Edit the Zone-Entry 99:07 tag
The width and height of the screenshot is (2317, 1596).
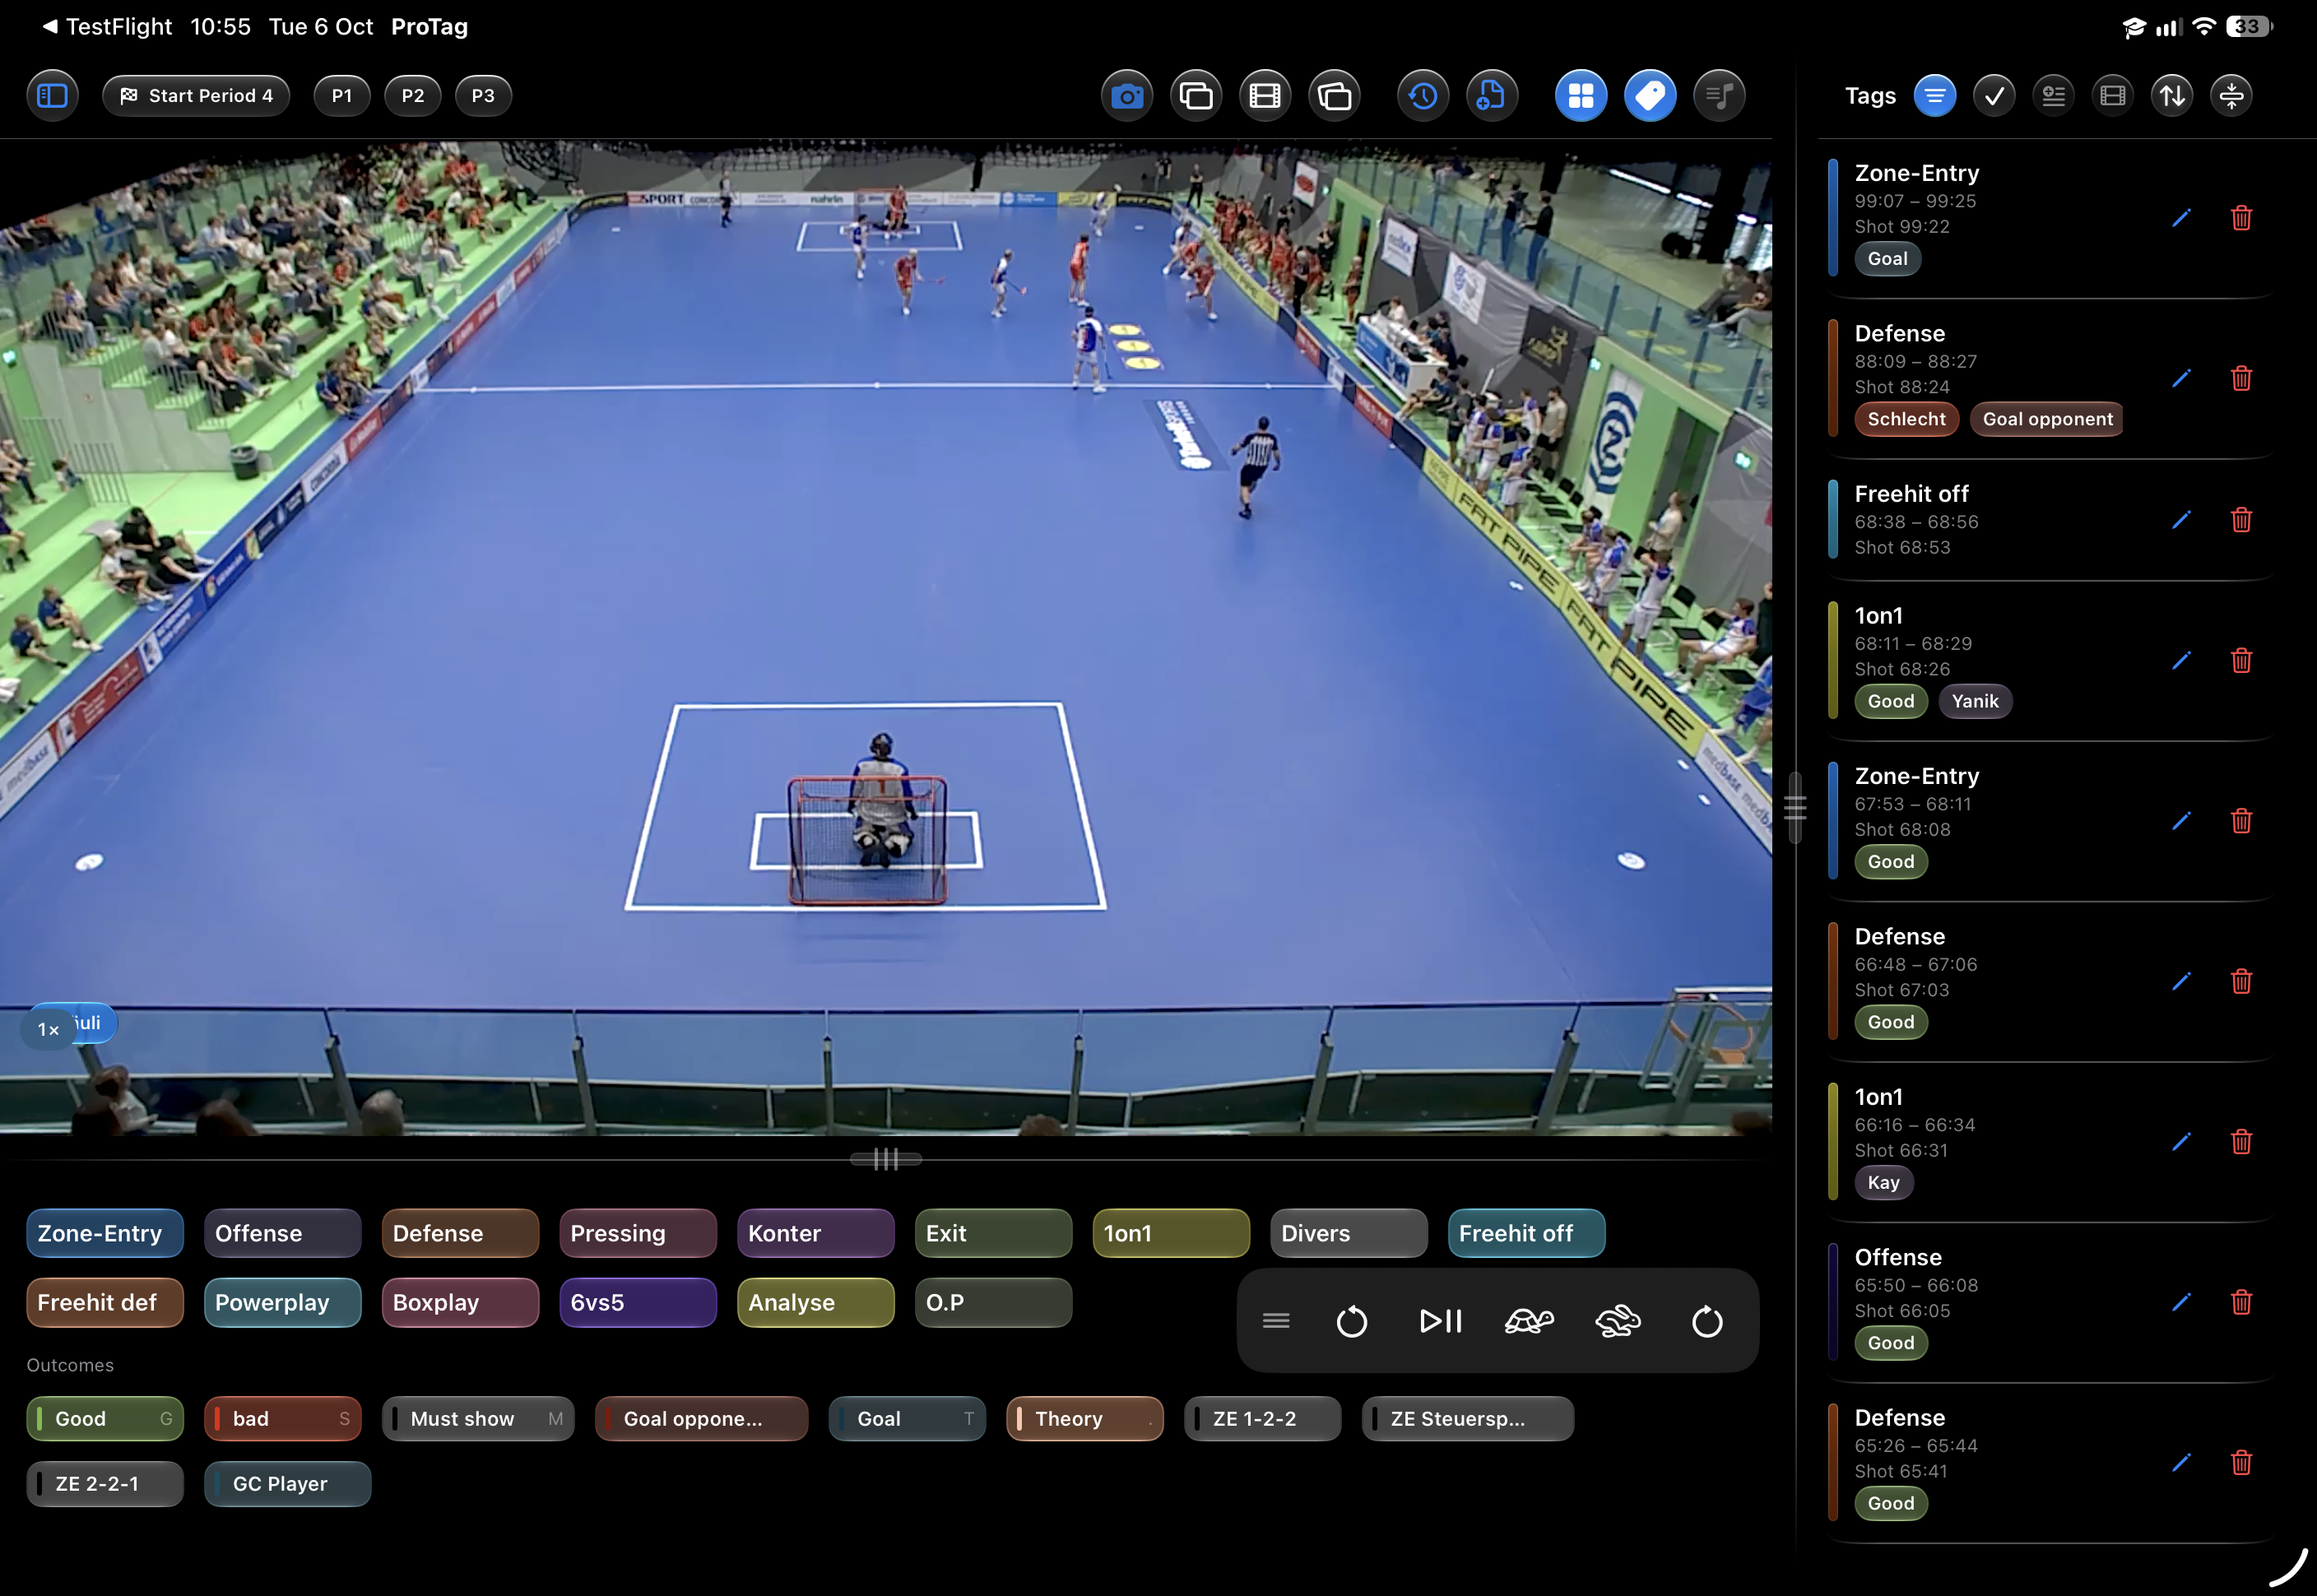coord(2181,218)
